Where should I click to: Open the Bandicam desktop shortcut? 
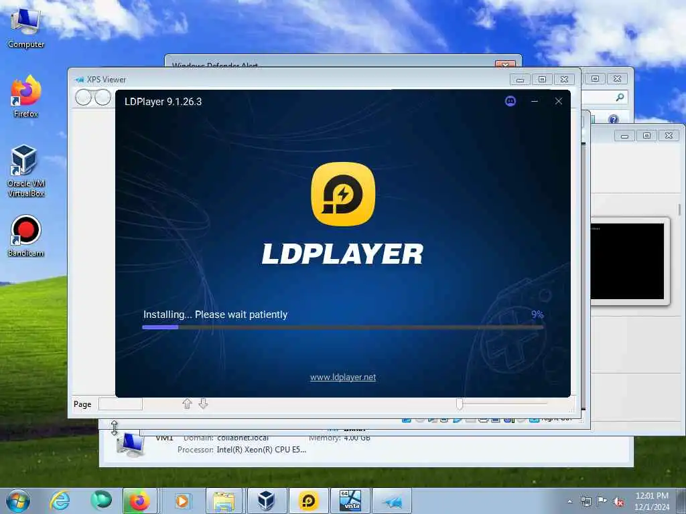tap(26, 236)
